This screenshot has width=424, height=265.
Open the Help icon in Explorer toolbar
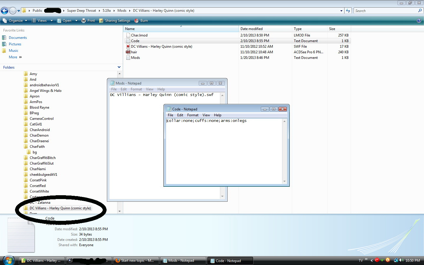tap(419, 21)
